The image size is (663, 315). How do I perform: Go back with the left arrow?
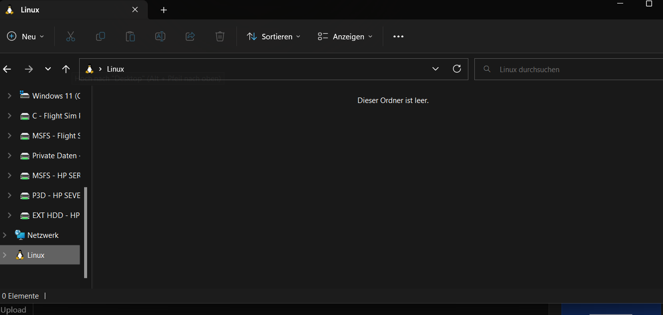(7, 69)
